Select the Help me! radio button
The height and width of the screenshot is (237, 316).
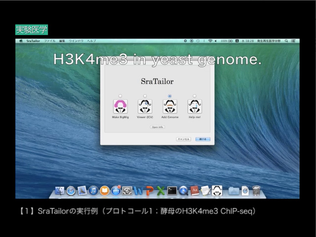195,96
